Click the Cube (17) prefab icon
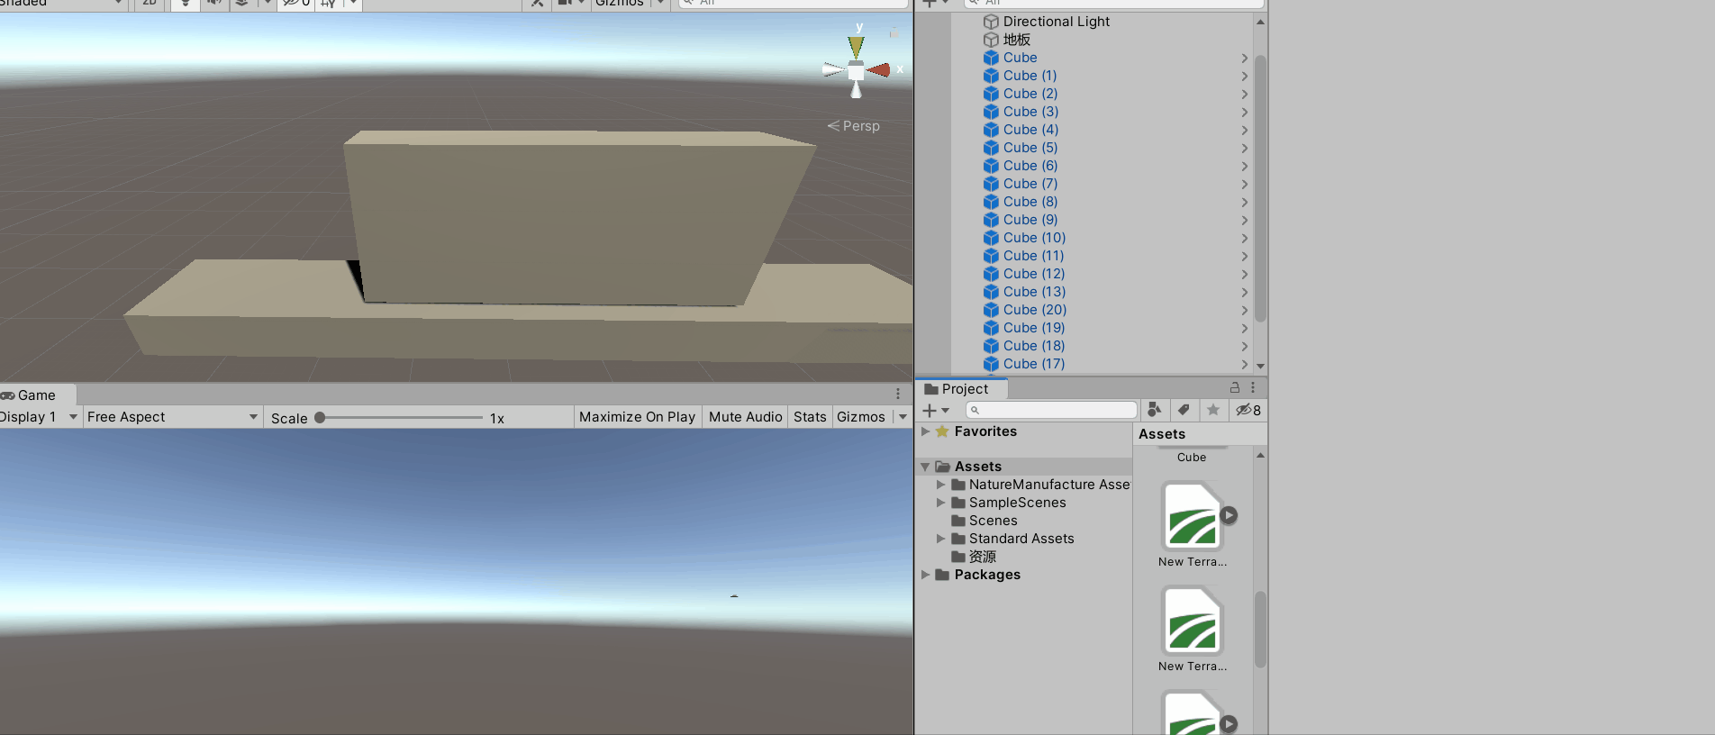1715x735 pixels. pyautogui.click(x=991, y=364)
